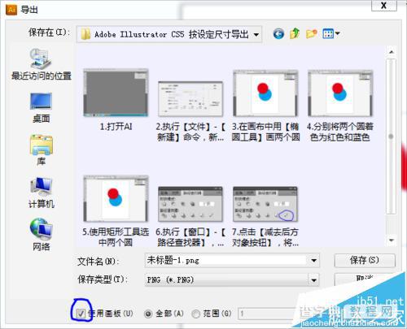407x329 pixels.
Task: Go up one folder level icon
Action: click(x=295, y=33)
